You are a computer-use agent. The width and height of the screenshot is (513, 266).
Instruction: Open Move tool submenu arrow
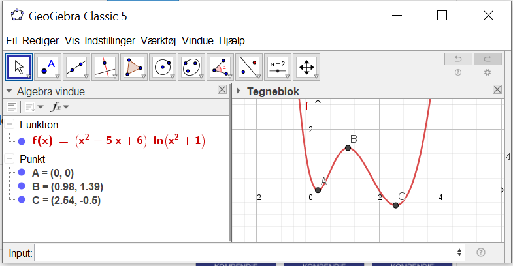(x=29, y=77)
